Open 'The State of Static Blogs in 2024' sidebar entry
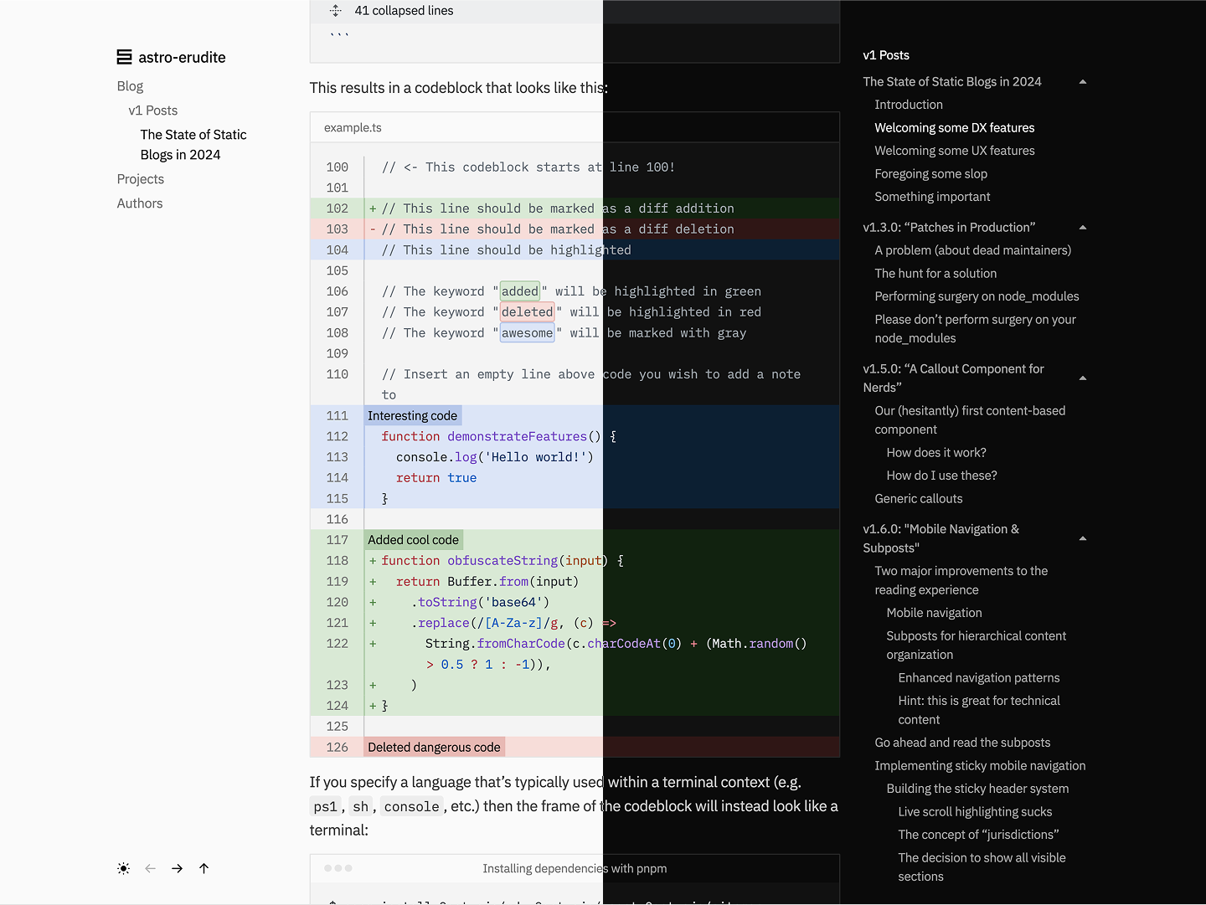Viewport: 1206px width, 905px height. tap(193, 145)
